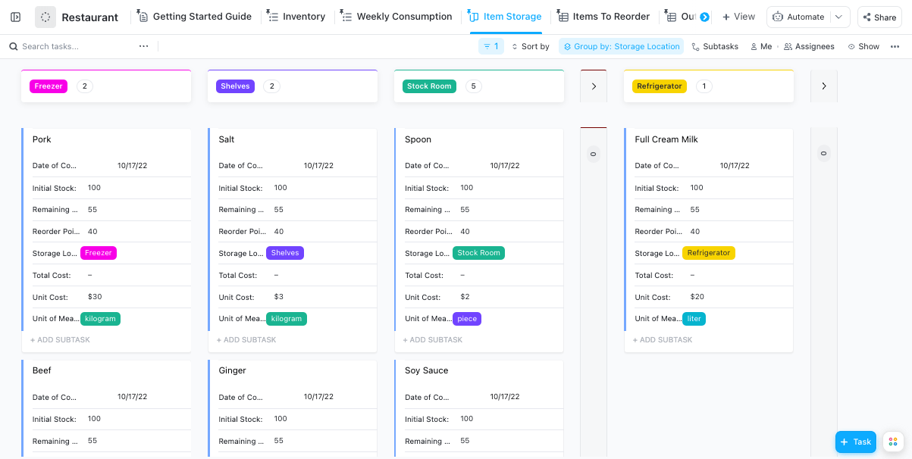912x459 pixels.
Task: Open the Subtasks filter icon
Action: [694, 46]
